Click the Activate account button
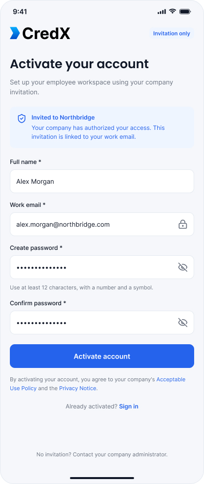Screen dimensions: 204x484 point(102,356)
